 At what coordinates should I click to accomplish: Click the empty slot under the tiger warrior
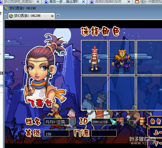click(x=122, y=93)
